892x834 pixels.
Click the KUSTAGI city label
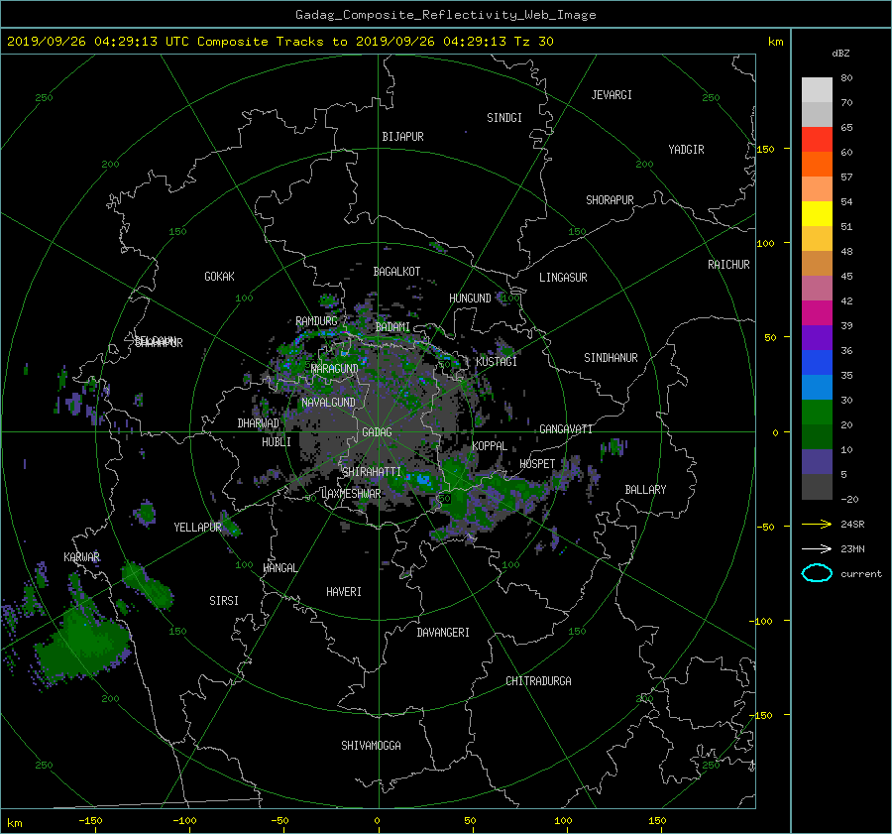pos(497,362)
